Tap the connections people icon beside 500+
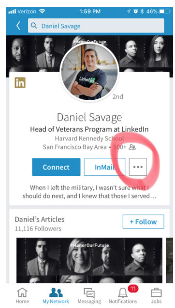Screen dimensions: 175x308 tap(132, 147)
